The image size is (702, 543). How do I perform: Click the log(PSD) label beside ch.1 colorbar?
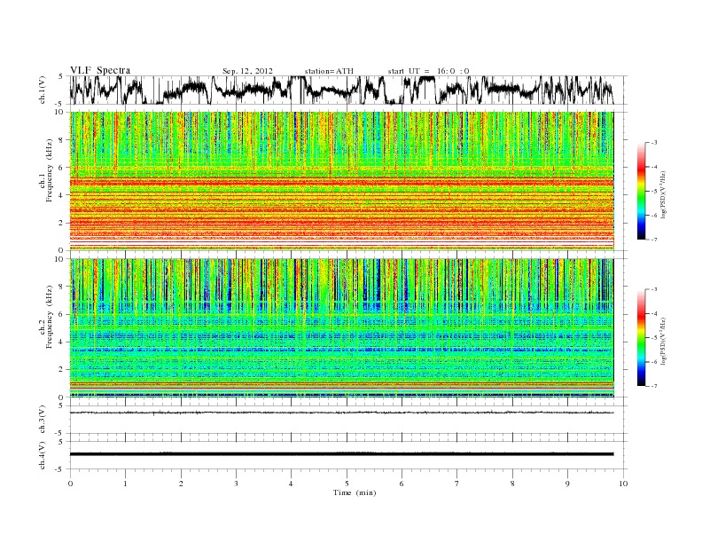click(665, 194)
